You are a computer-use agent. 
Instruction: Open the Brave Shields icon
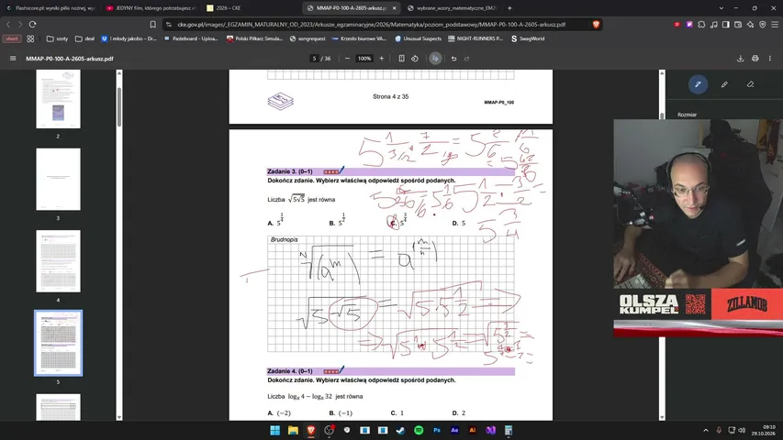(x=596, y=24)
